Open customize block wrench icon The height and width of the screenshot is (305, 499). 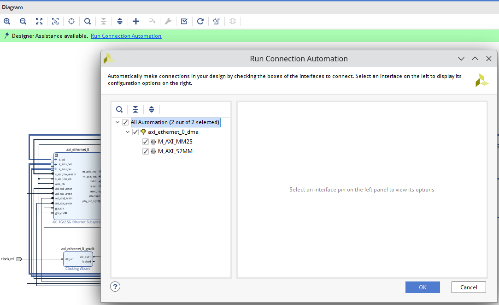(168, 21)
